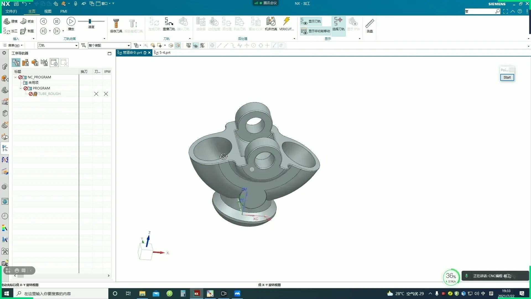Toggle Select Tool Path (选择刀轨) mode
Image resolution: width=531 pixels, height=299 pixels.
click(338, 24)
